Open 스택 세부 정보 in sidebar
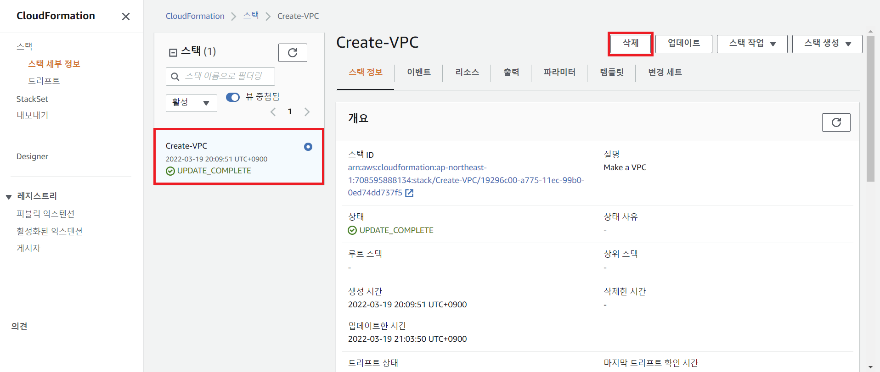880x372 pixels. (x=54, y=64)
